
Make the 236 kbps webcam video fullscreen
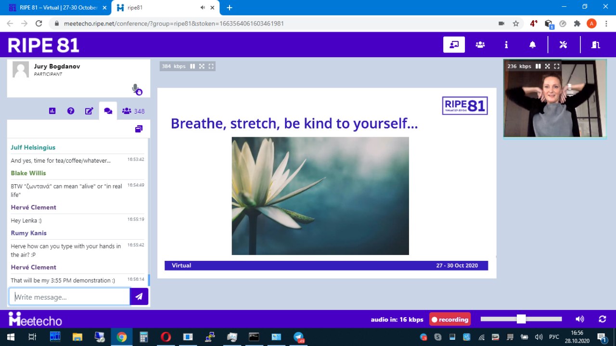coord(557,66)
